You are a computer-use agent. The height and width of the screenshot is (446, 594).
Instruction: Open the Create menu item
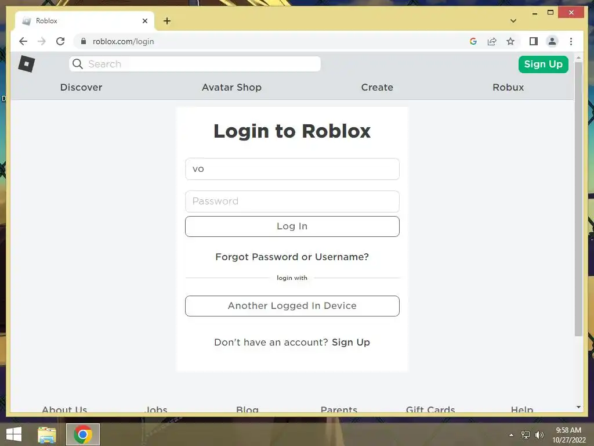(377, 87)
